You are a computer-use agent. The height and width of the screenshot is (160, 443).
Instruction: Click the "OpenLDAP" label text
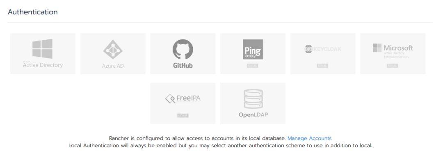point(253,115)
